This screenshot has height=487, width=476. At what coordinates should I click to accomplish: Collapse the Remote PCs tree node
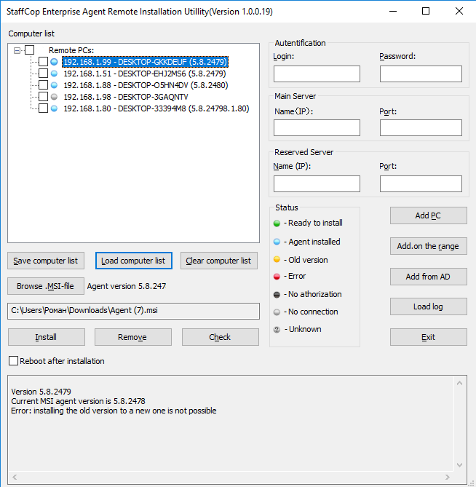[17, 50]
